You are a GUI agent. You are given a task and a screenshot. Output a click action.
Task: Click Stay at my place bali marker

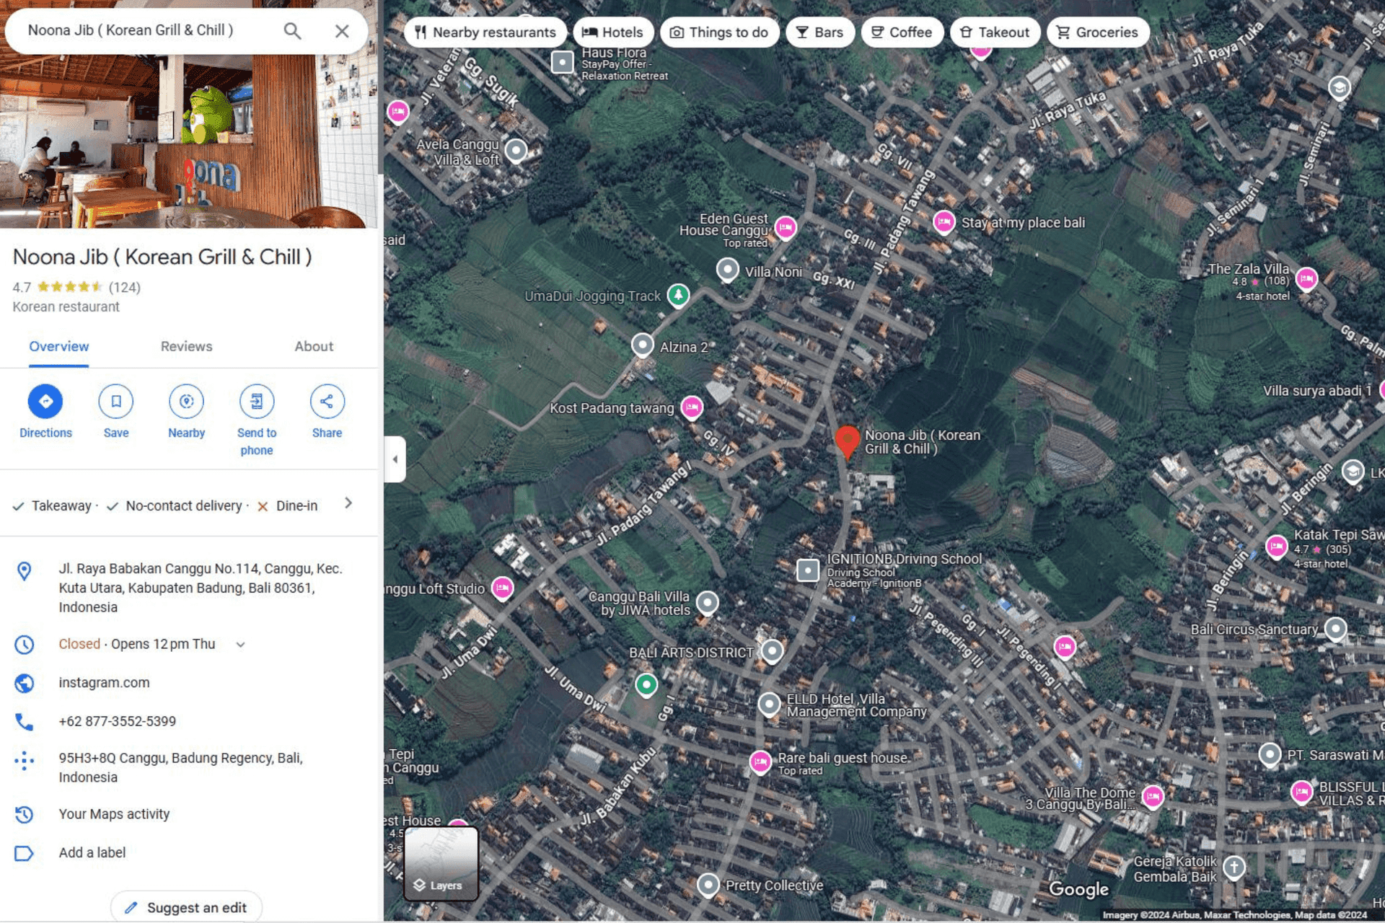944,222
